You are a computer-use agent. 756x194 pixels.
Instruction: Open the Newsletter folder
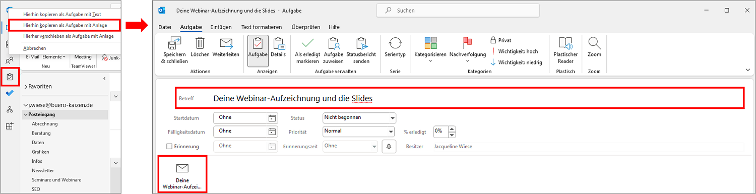click(x=43, y=170)
